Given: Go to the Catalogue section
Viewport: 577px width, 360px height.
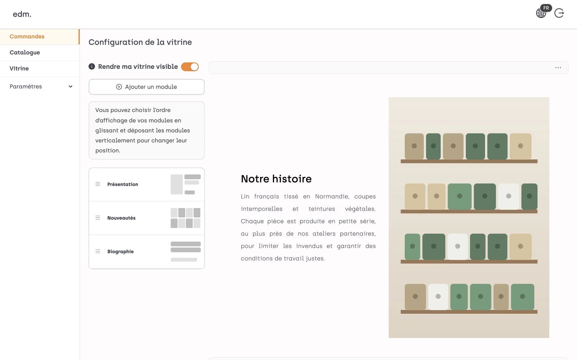Looking at the screenshot, I should 40,53.
